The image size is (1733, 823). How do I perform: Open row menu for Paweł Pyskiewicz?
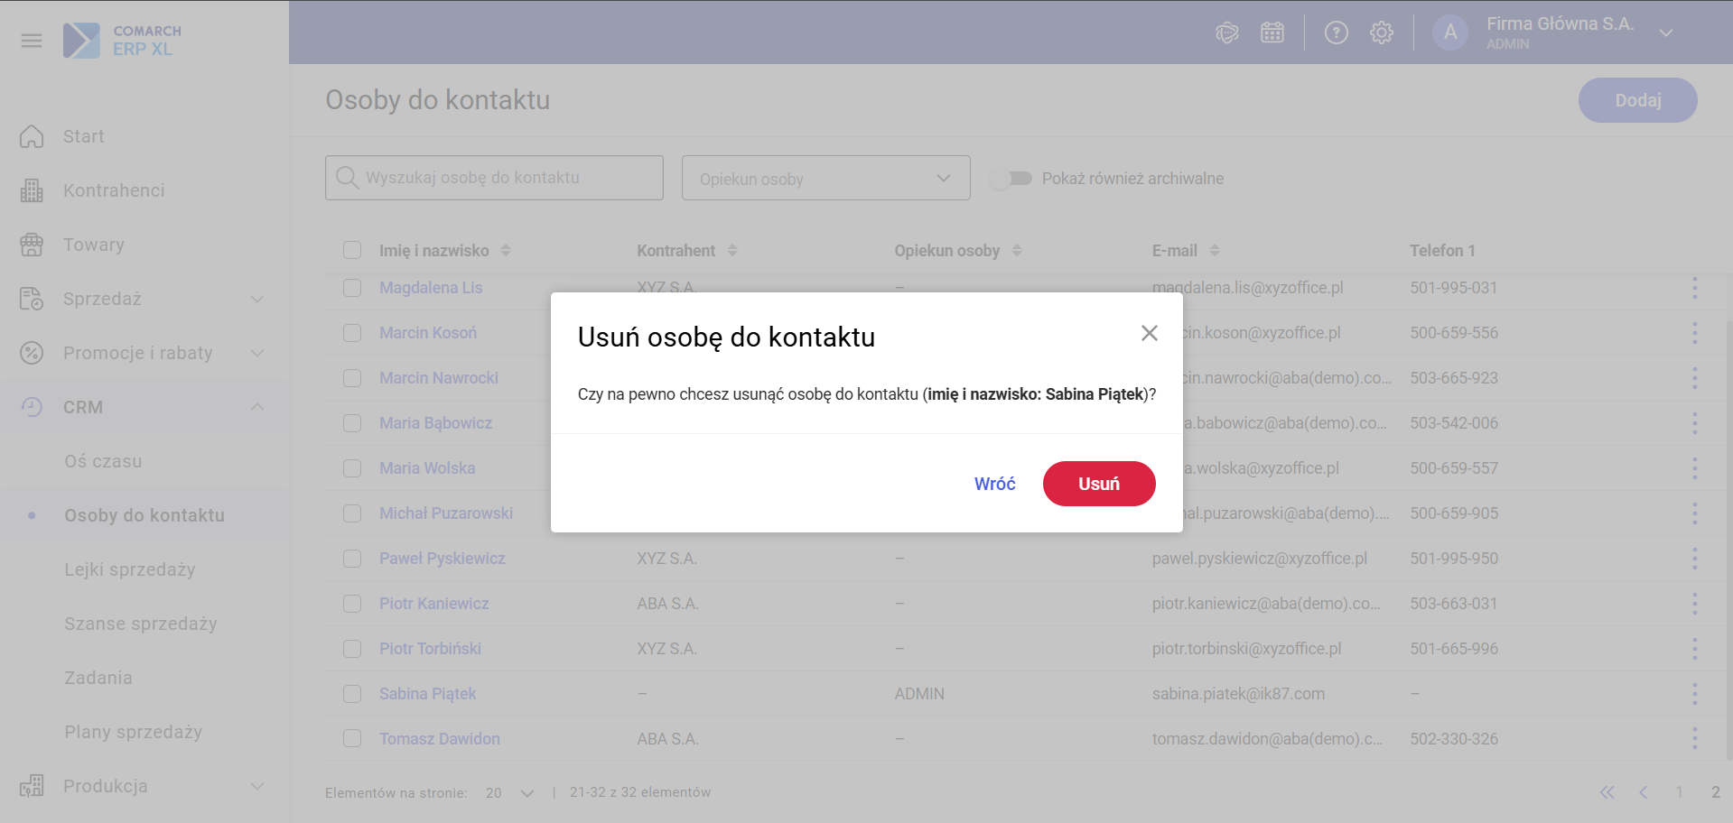[x=1694, y=559]
